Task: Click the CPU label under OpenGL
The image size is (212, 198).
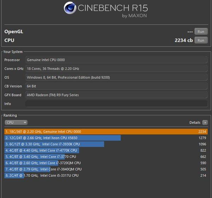Action: click(9, 40)
